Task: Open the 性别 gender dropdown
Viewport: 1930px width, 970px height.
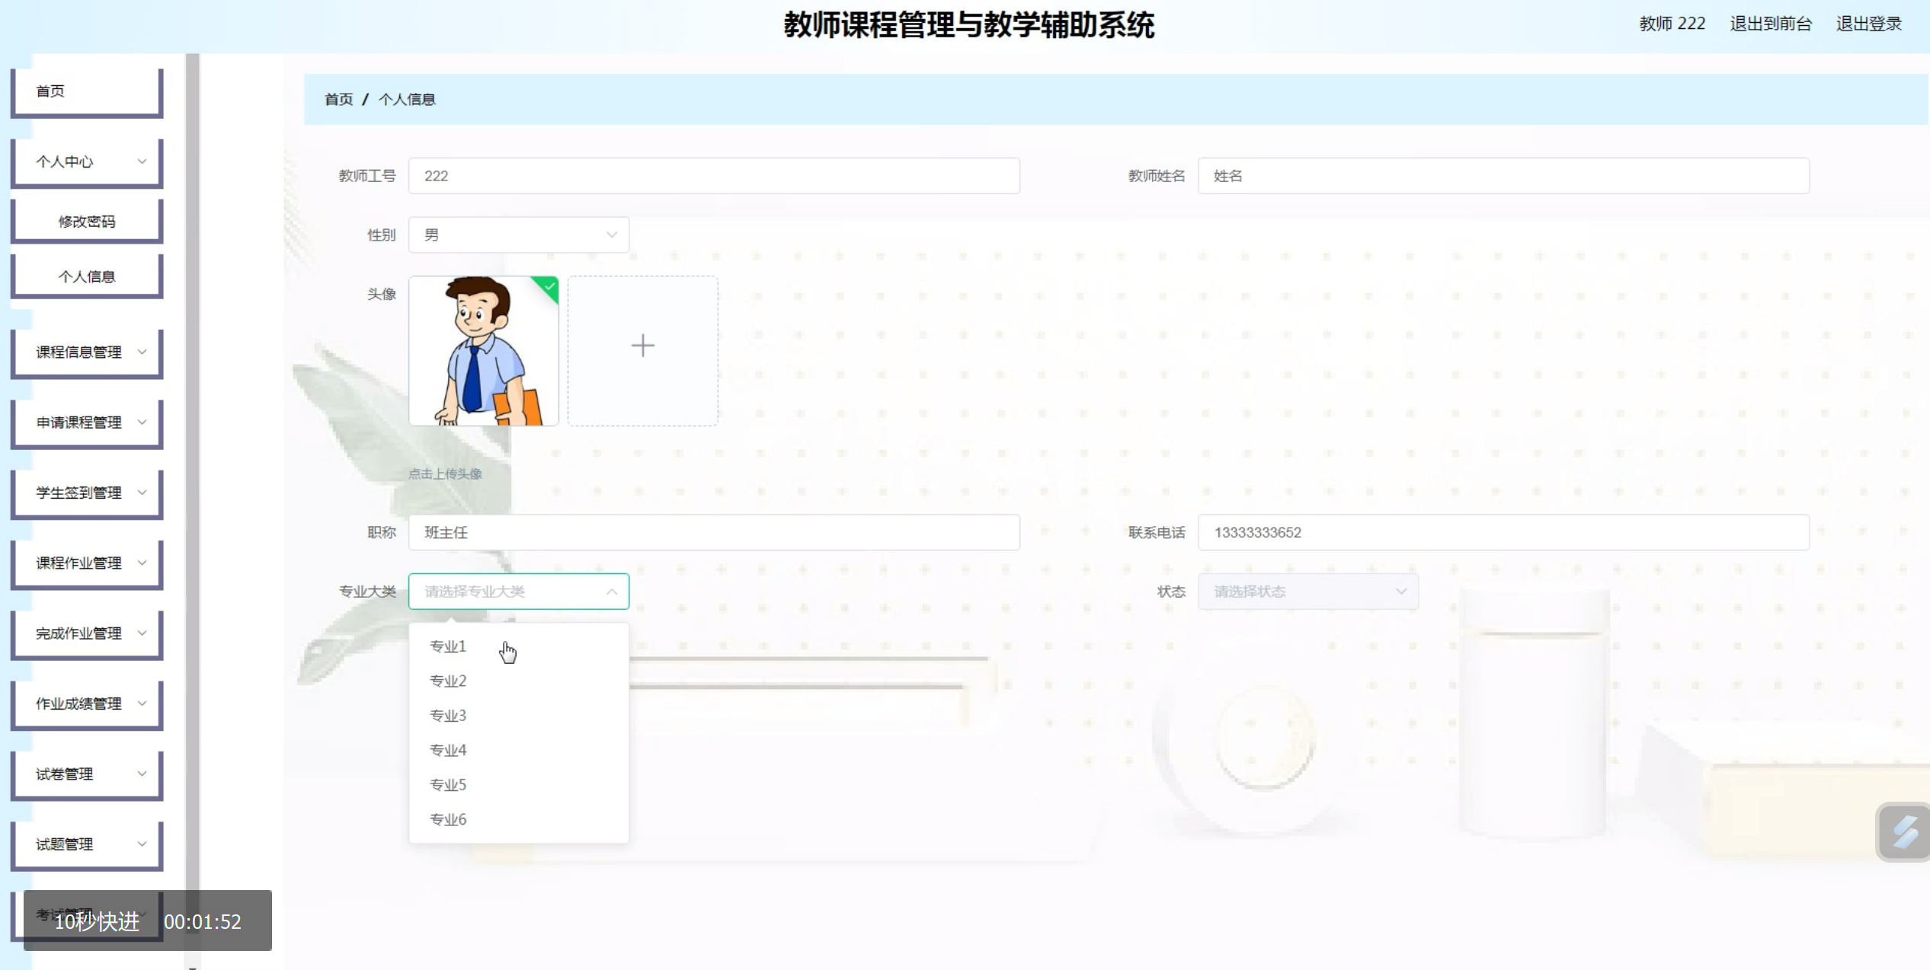Action: [x=519, y=235]
